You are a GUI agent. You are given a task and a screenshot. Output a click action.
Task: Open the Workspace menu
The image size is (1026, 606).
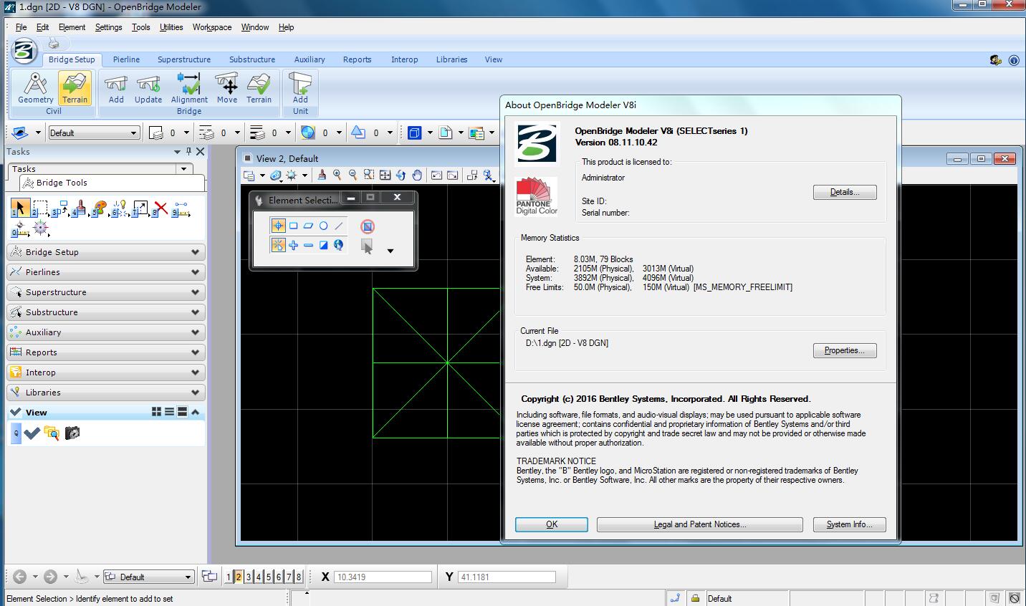tap(212, 27)
